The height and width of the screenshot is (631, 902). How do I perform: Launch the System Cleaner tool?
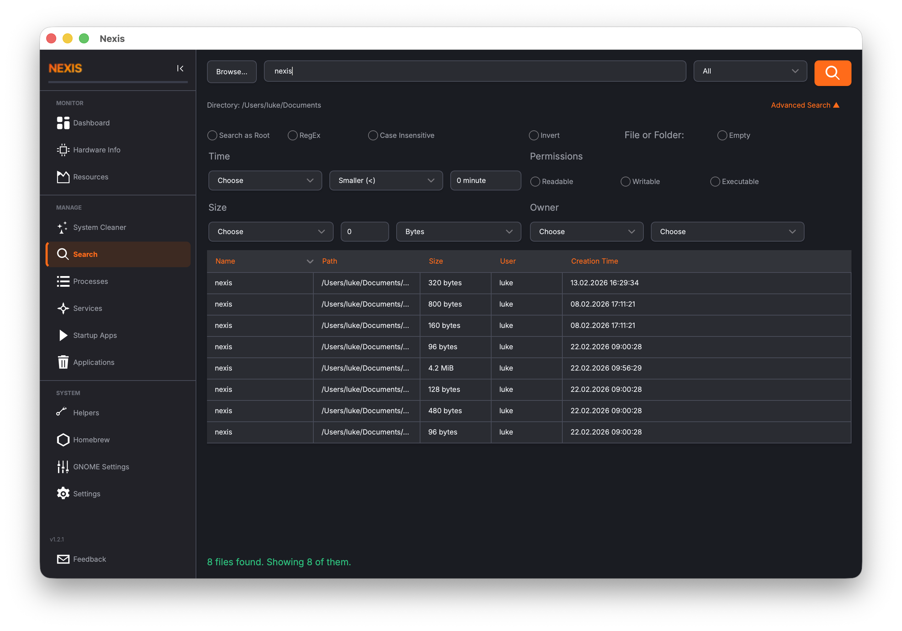(99, 227)
